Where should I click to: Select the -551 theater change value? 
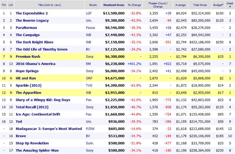tap(168, 42)
